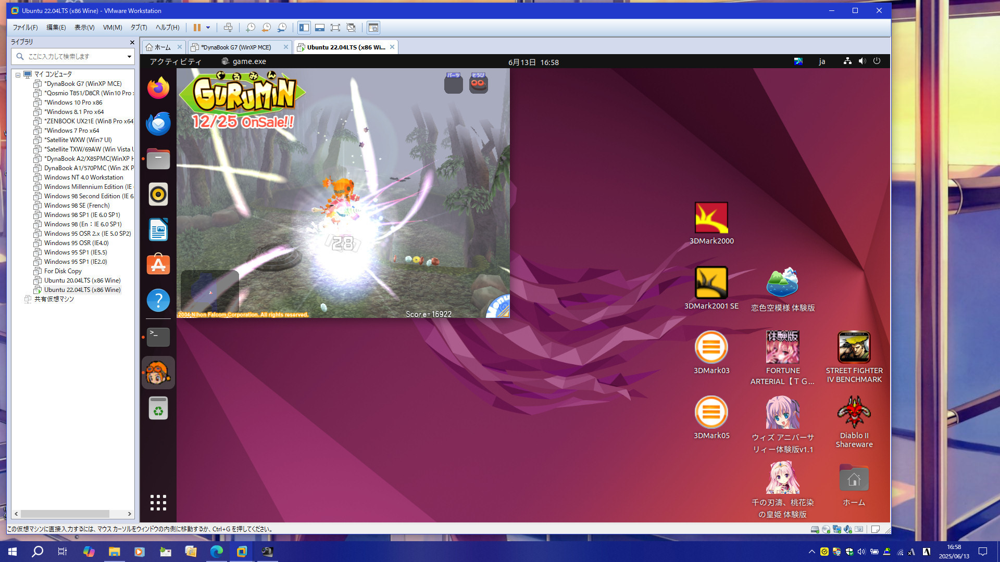Select the running game.exe icon in the dock
The height and width of the screenshot is (562, 1000).
[158, 373]
